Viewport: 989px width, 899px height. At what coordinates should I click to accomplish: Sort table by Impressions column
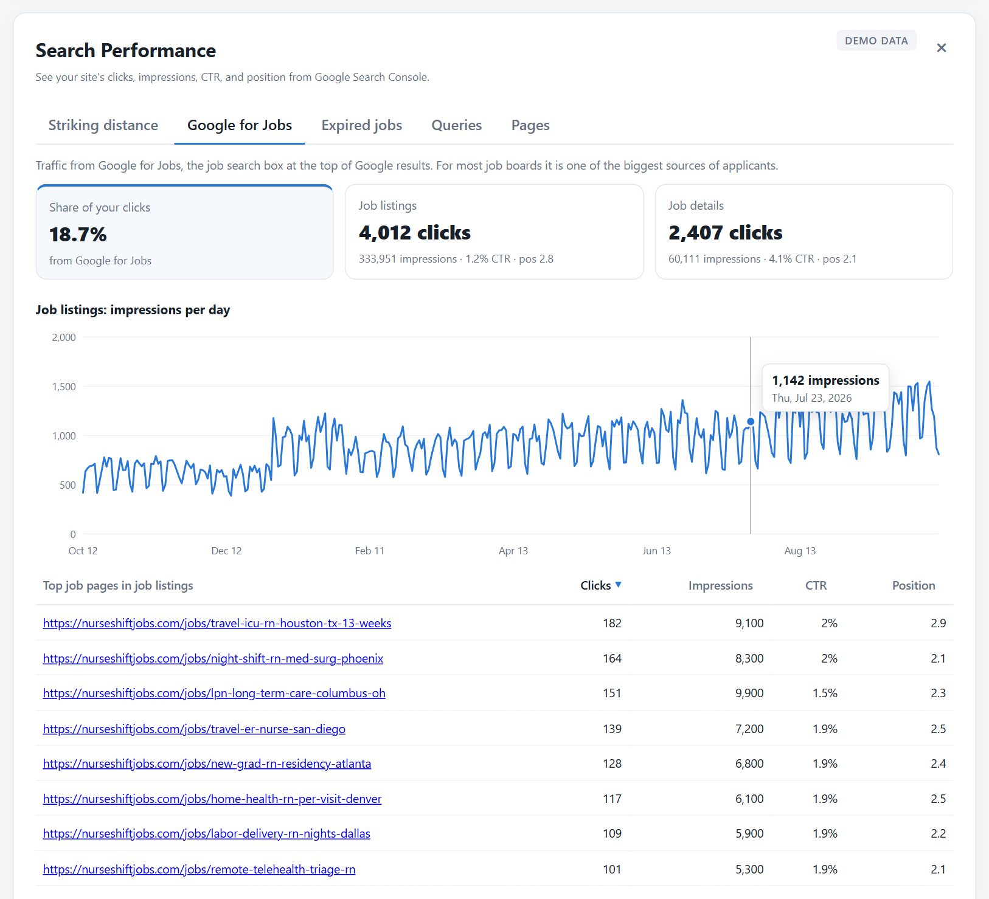tap(721, 585)
